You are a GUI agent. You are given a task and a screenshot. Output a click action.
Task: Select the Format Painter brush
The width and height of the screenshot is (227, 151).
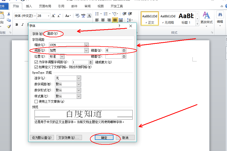tap(9, 26)
